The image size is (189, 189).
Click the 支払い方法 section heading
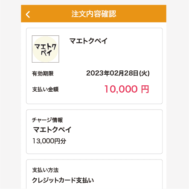tap(45, 170)
